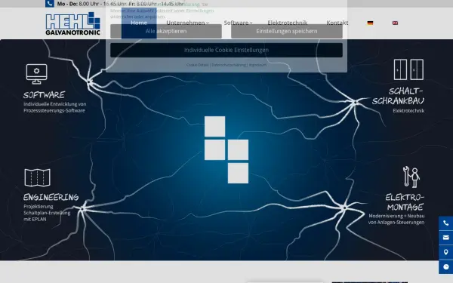Switch the site to German via the flag
453x283 pixels.
[x=370, y=23]
